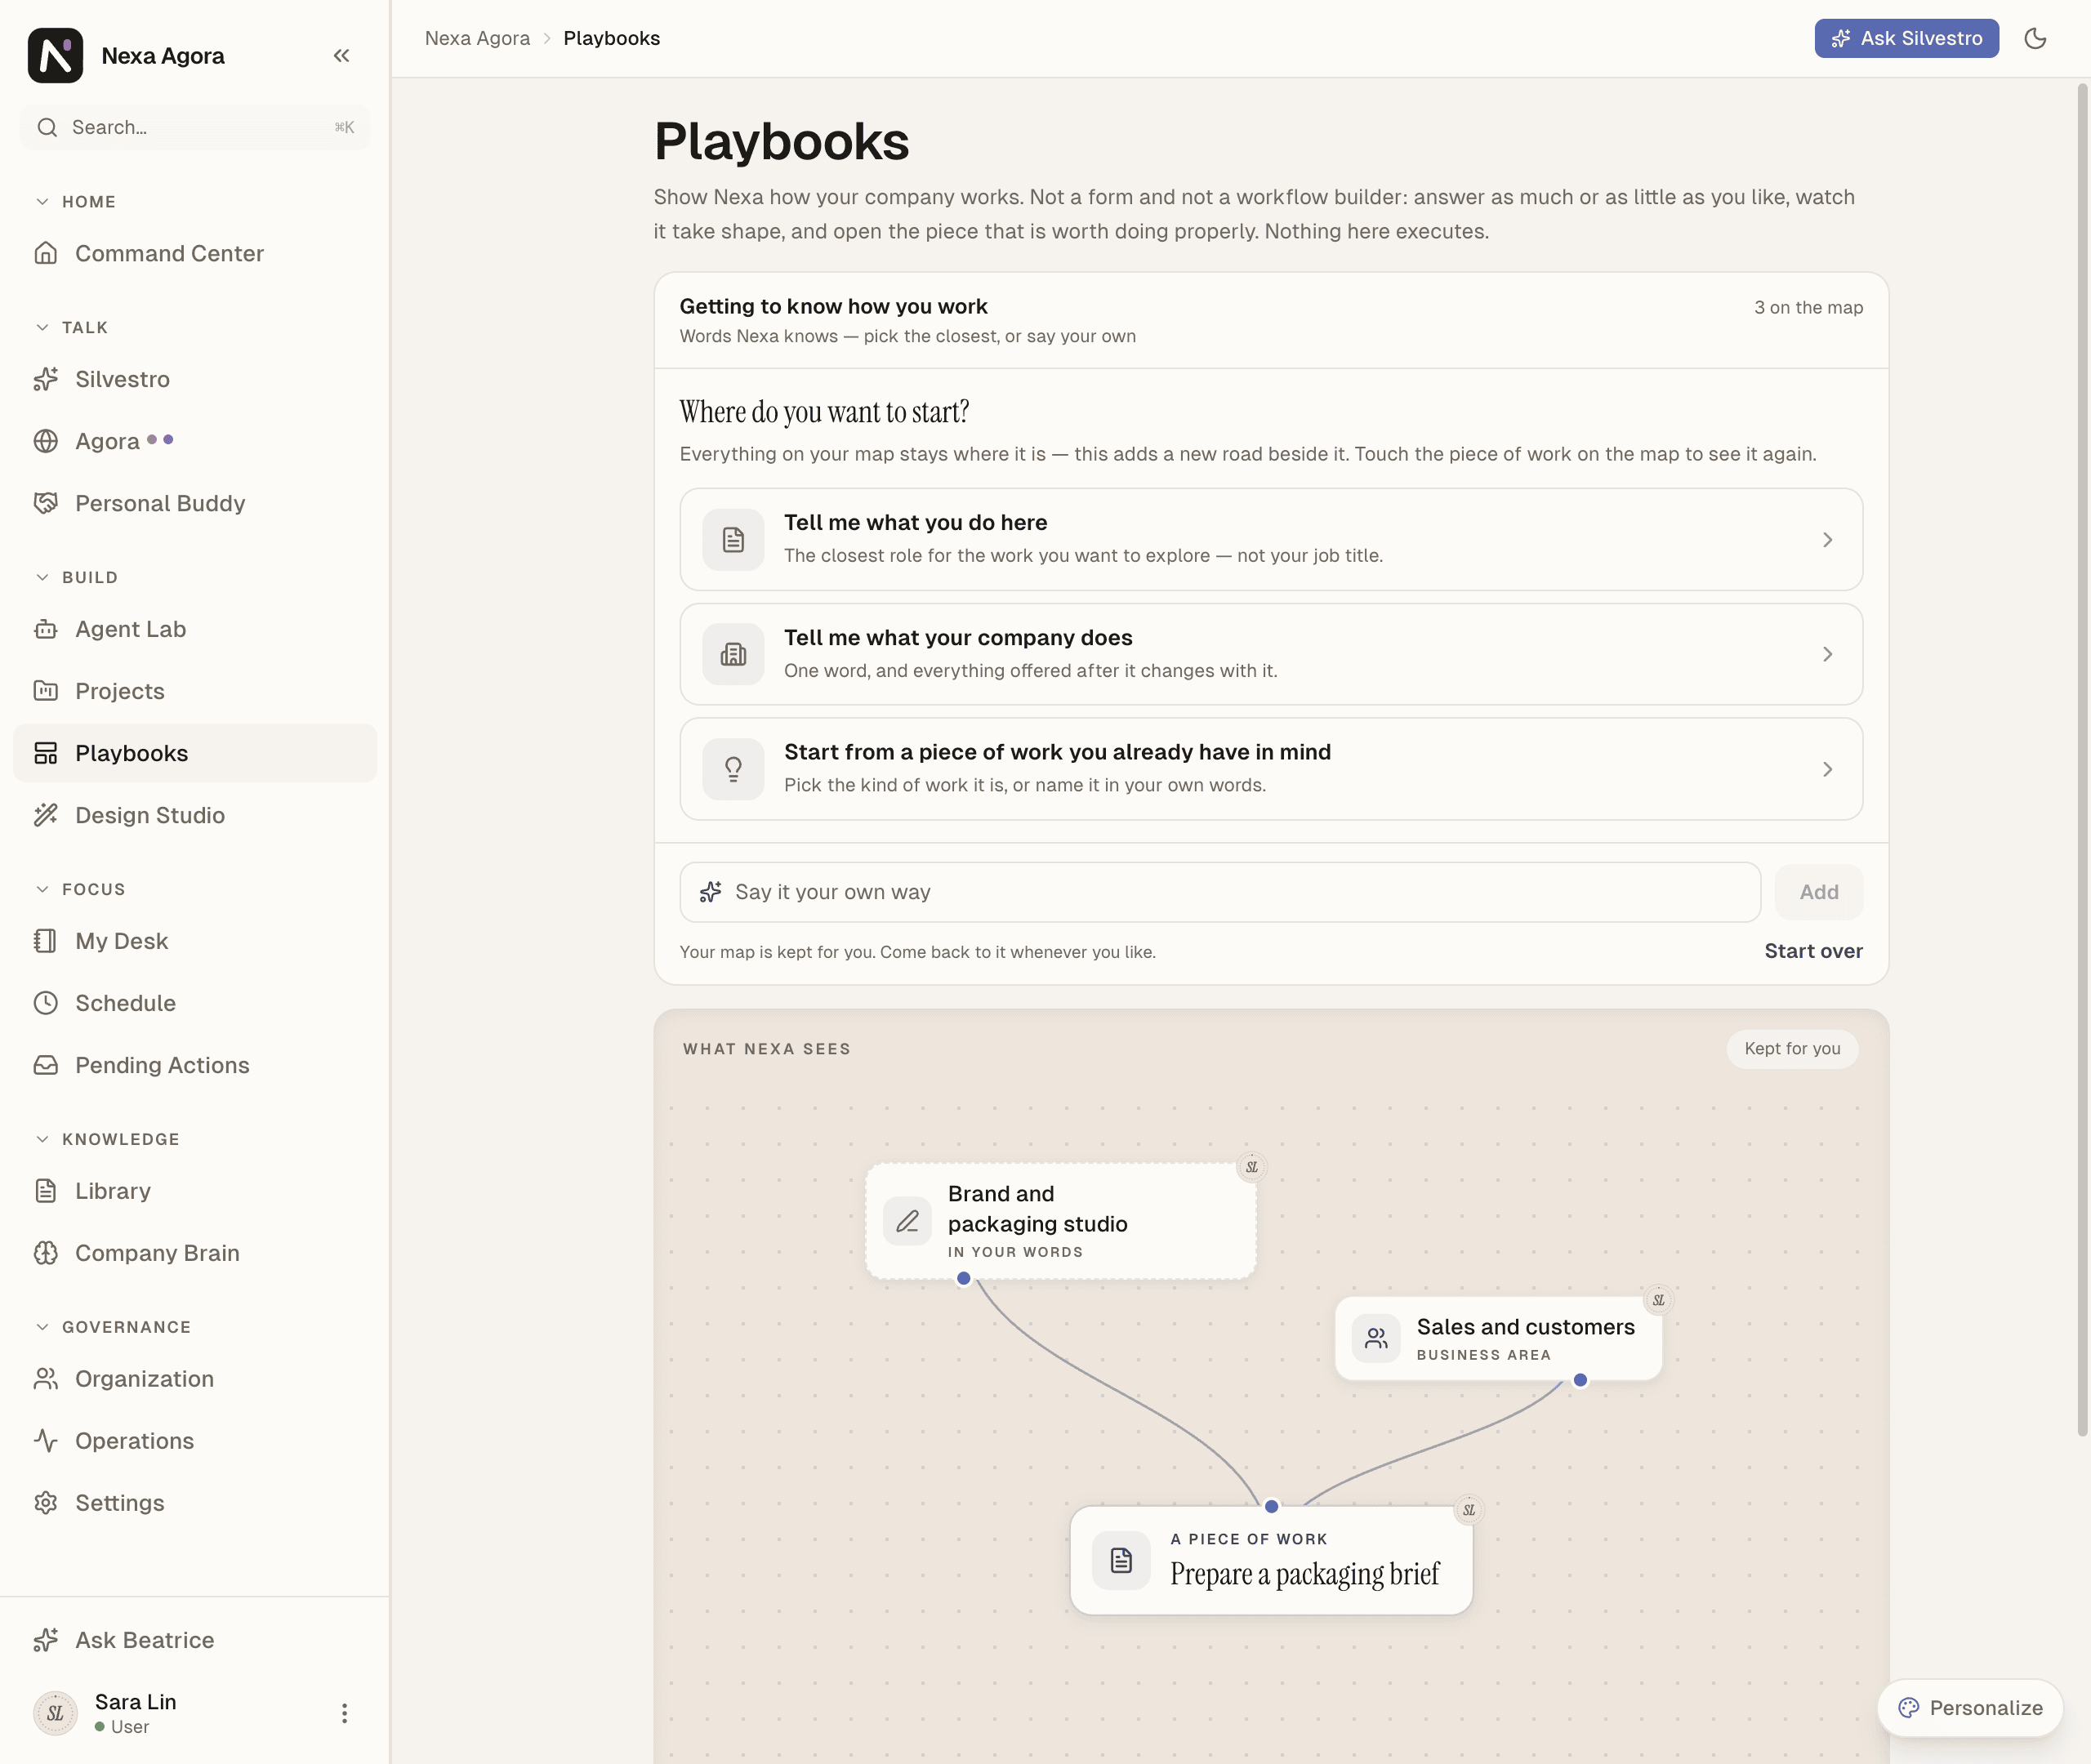Click the SL badge on Sales and customers node
Viewport: 2091px width, 1764px height.
pos(1658,1300)
